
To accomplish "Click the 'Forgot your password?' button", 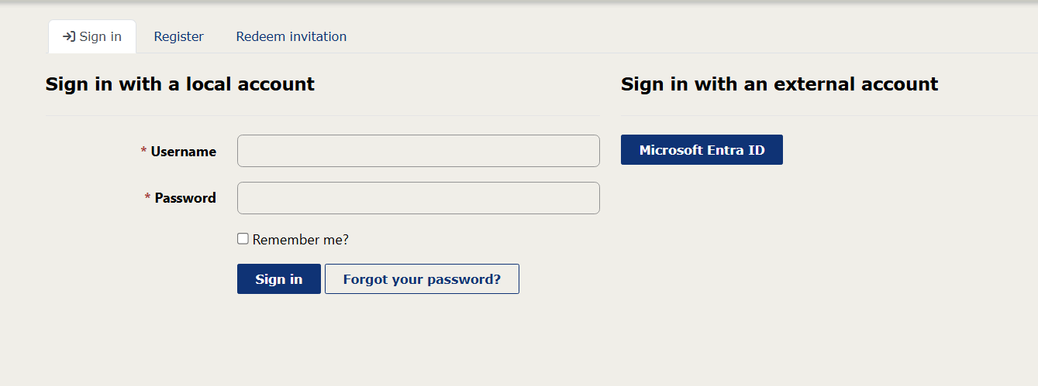I will (422, 279).
